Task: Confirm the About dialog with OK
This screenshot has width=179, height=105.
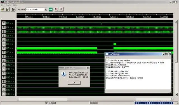Action: point(74,83)
